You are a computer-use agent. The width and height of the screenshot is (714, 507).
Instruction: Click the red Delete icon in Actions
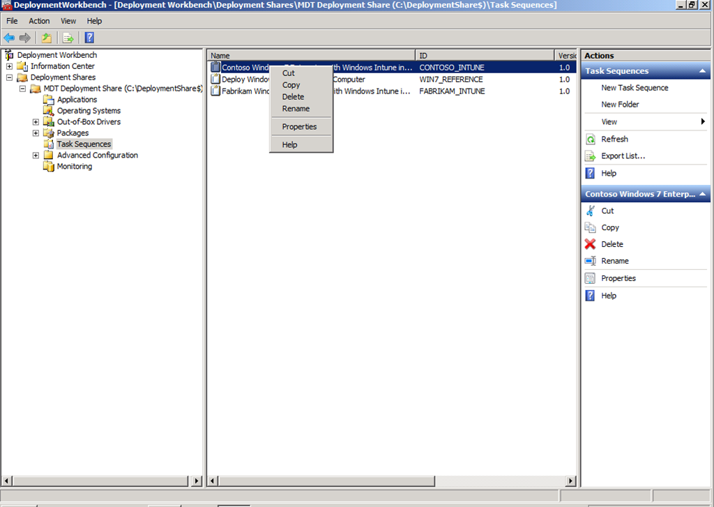pyautogui.click(x=590, y=244)
